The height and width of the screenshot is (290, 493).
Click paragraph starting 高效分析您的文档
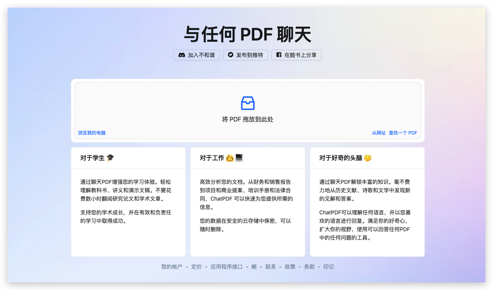[x=246, y=194]
